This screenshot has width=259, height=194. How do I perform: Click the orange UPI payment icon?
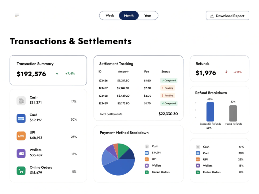click(21, 136)
